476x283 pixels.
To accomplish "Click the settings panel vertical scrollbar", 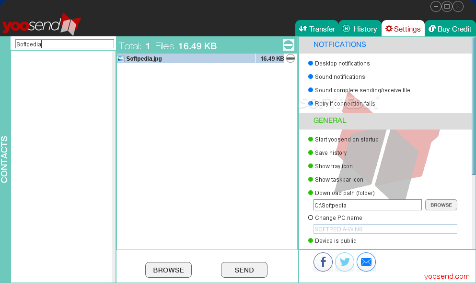I will coord(474,106).
